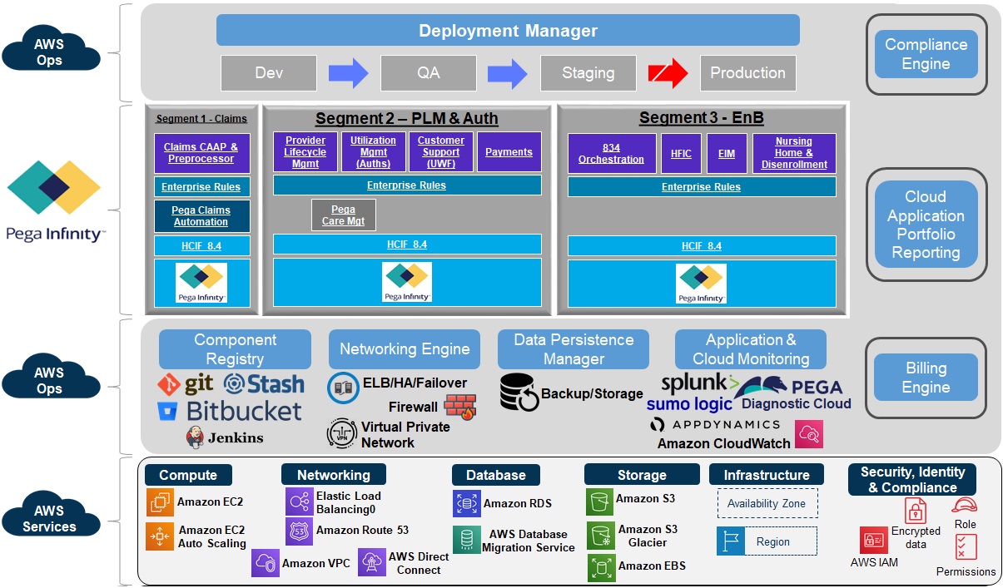
Task: Click the 834 Orchestration link
Action: pos(612,153)
